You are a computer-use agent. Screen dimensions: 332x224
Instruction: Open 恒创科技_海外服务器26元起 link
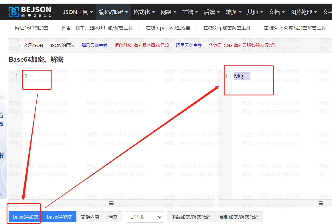[x=142, y=45]
